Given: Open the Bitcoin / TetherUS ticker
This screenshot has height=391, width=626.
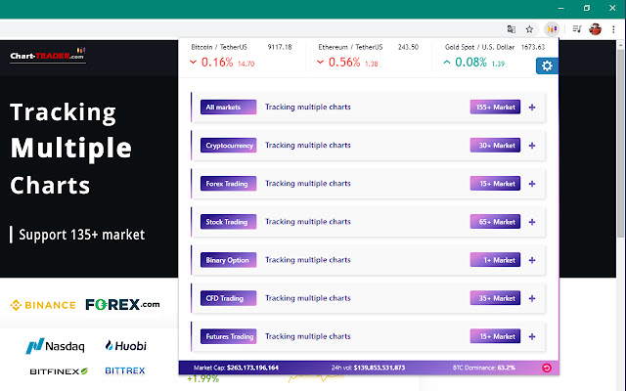Looking at the screenshot, I should pos(219,47).
